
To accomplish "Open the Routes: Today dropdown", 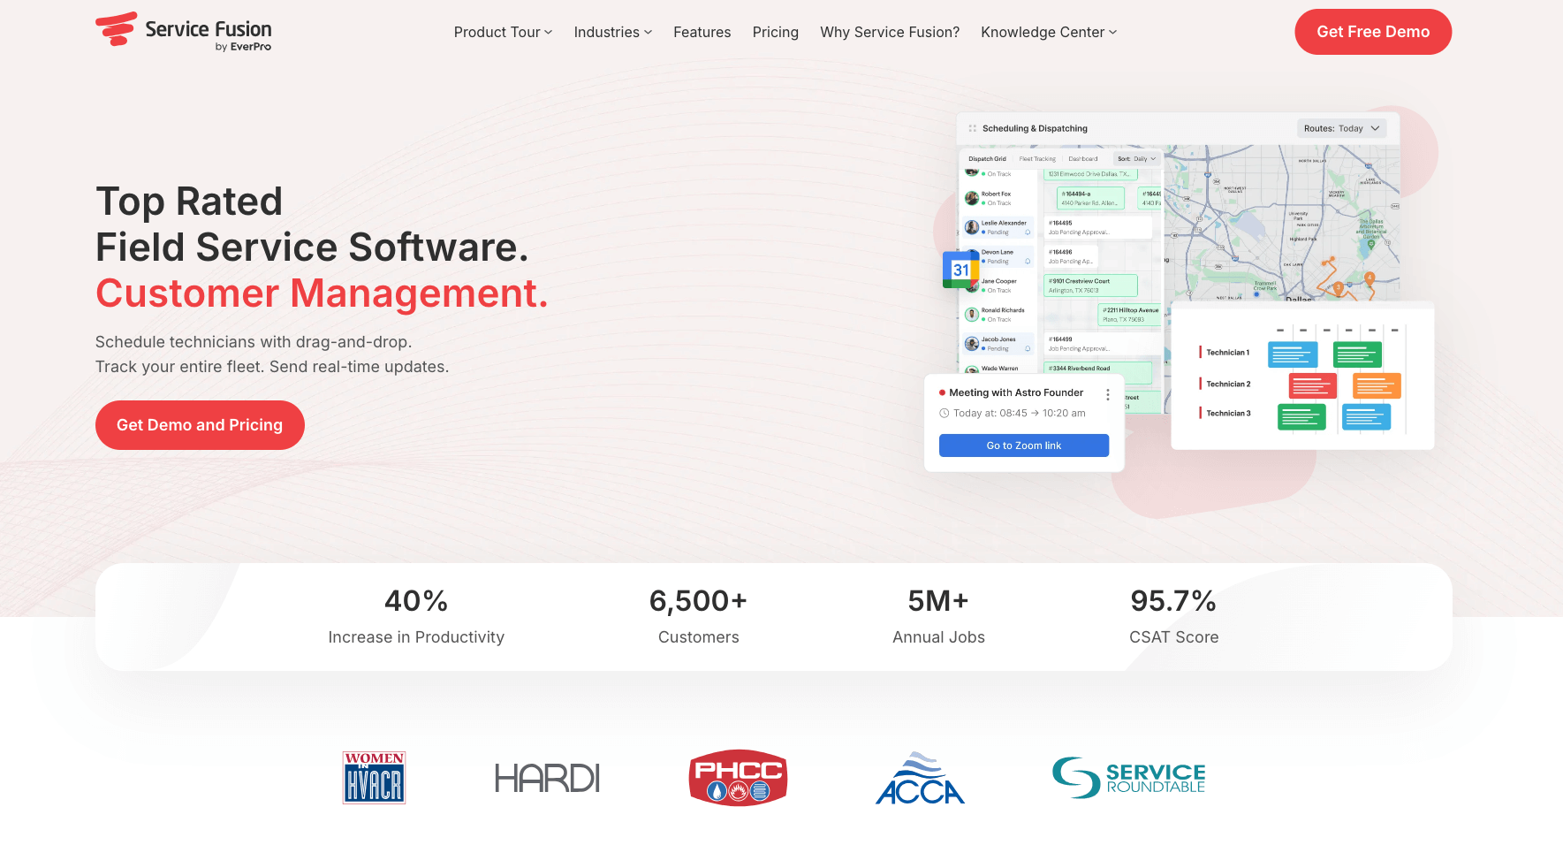I will [1341, 127].
